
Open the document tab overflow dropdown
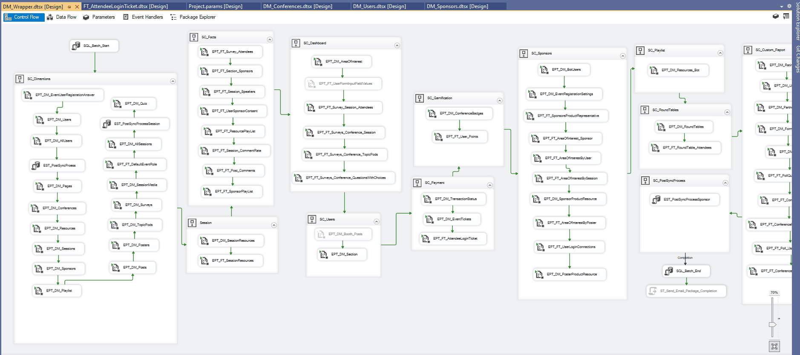pyautogui.click(x=781, y=6)
